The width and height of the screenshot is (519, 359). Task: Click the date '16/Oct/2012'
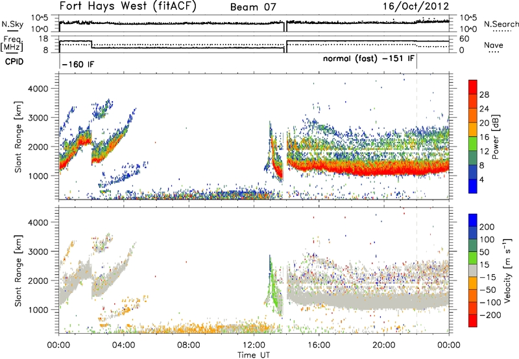tap(416, 6)
